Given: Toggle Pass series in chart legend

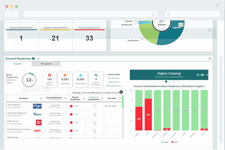Looking at the screenshot, I should pyautogui.click(x=165, y=142).
